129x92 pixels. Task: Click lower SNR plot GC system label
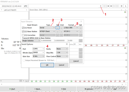125,48
